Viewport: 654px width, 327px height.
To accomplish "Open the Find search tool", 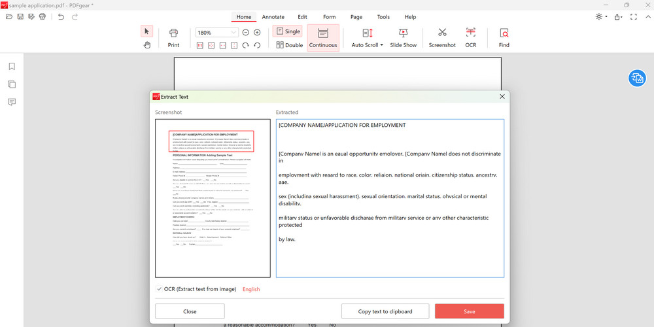I will click(504, 37).
